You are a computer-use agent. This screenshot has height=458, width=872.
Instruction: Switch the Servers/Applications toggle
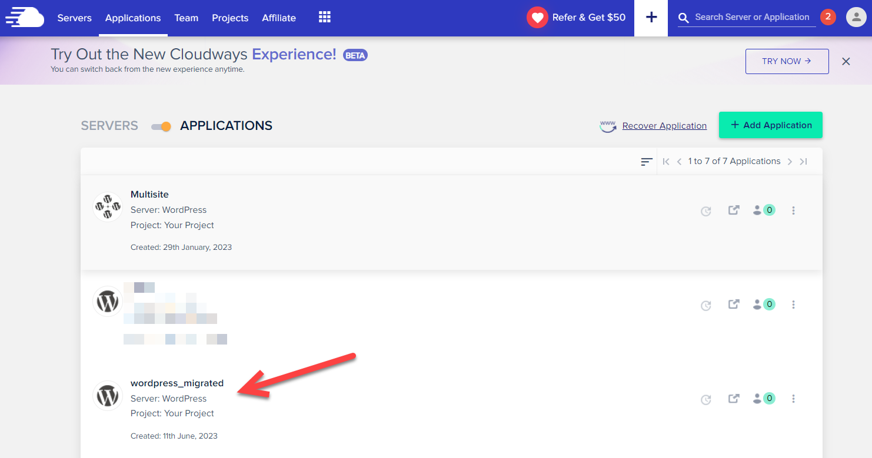(161, 126)
